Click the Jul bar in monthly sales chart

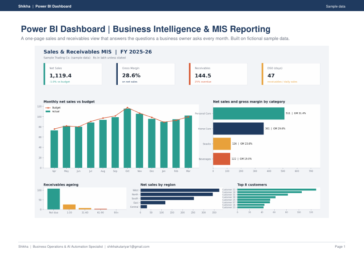tap(91, 145)
